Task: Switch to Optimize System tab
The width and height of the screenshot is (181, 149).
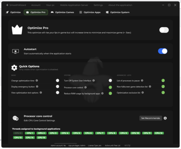Action: coord(118,12)
